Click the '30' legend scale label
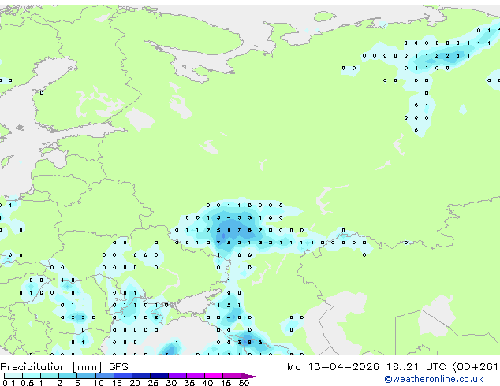The image size is (500, 386). click(x=171, y=383)
